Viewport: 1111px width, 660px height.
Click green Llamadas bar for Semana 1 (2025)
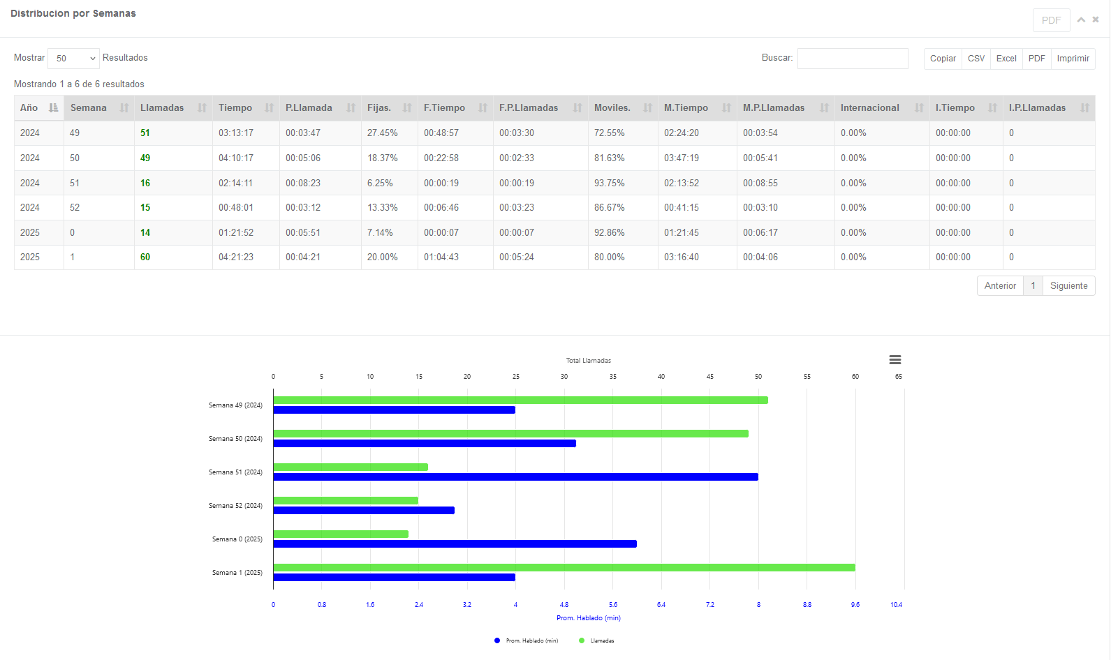564,567
